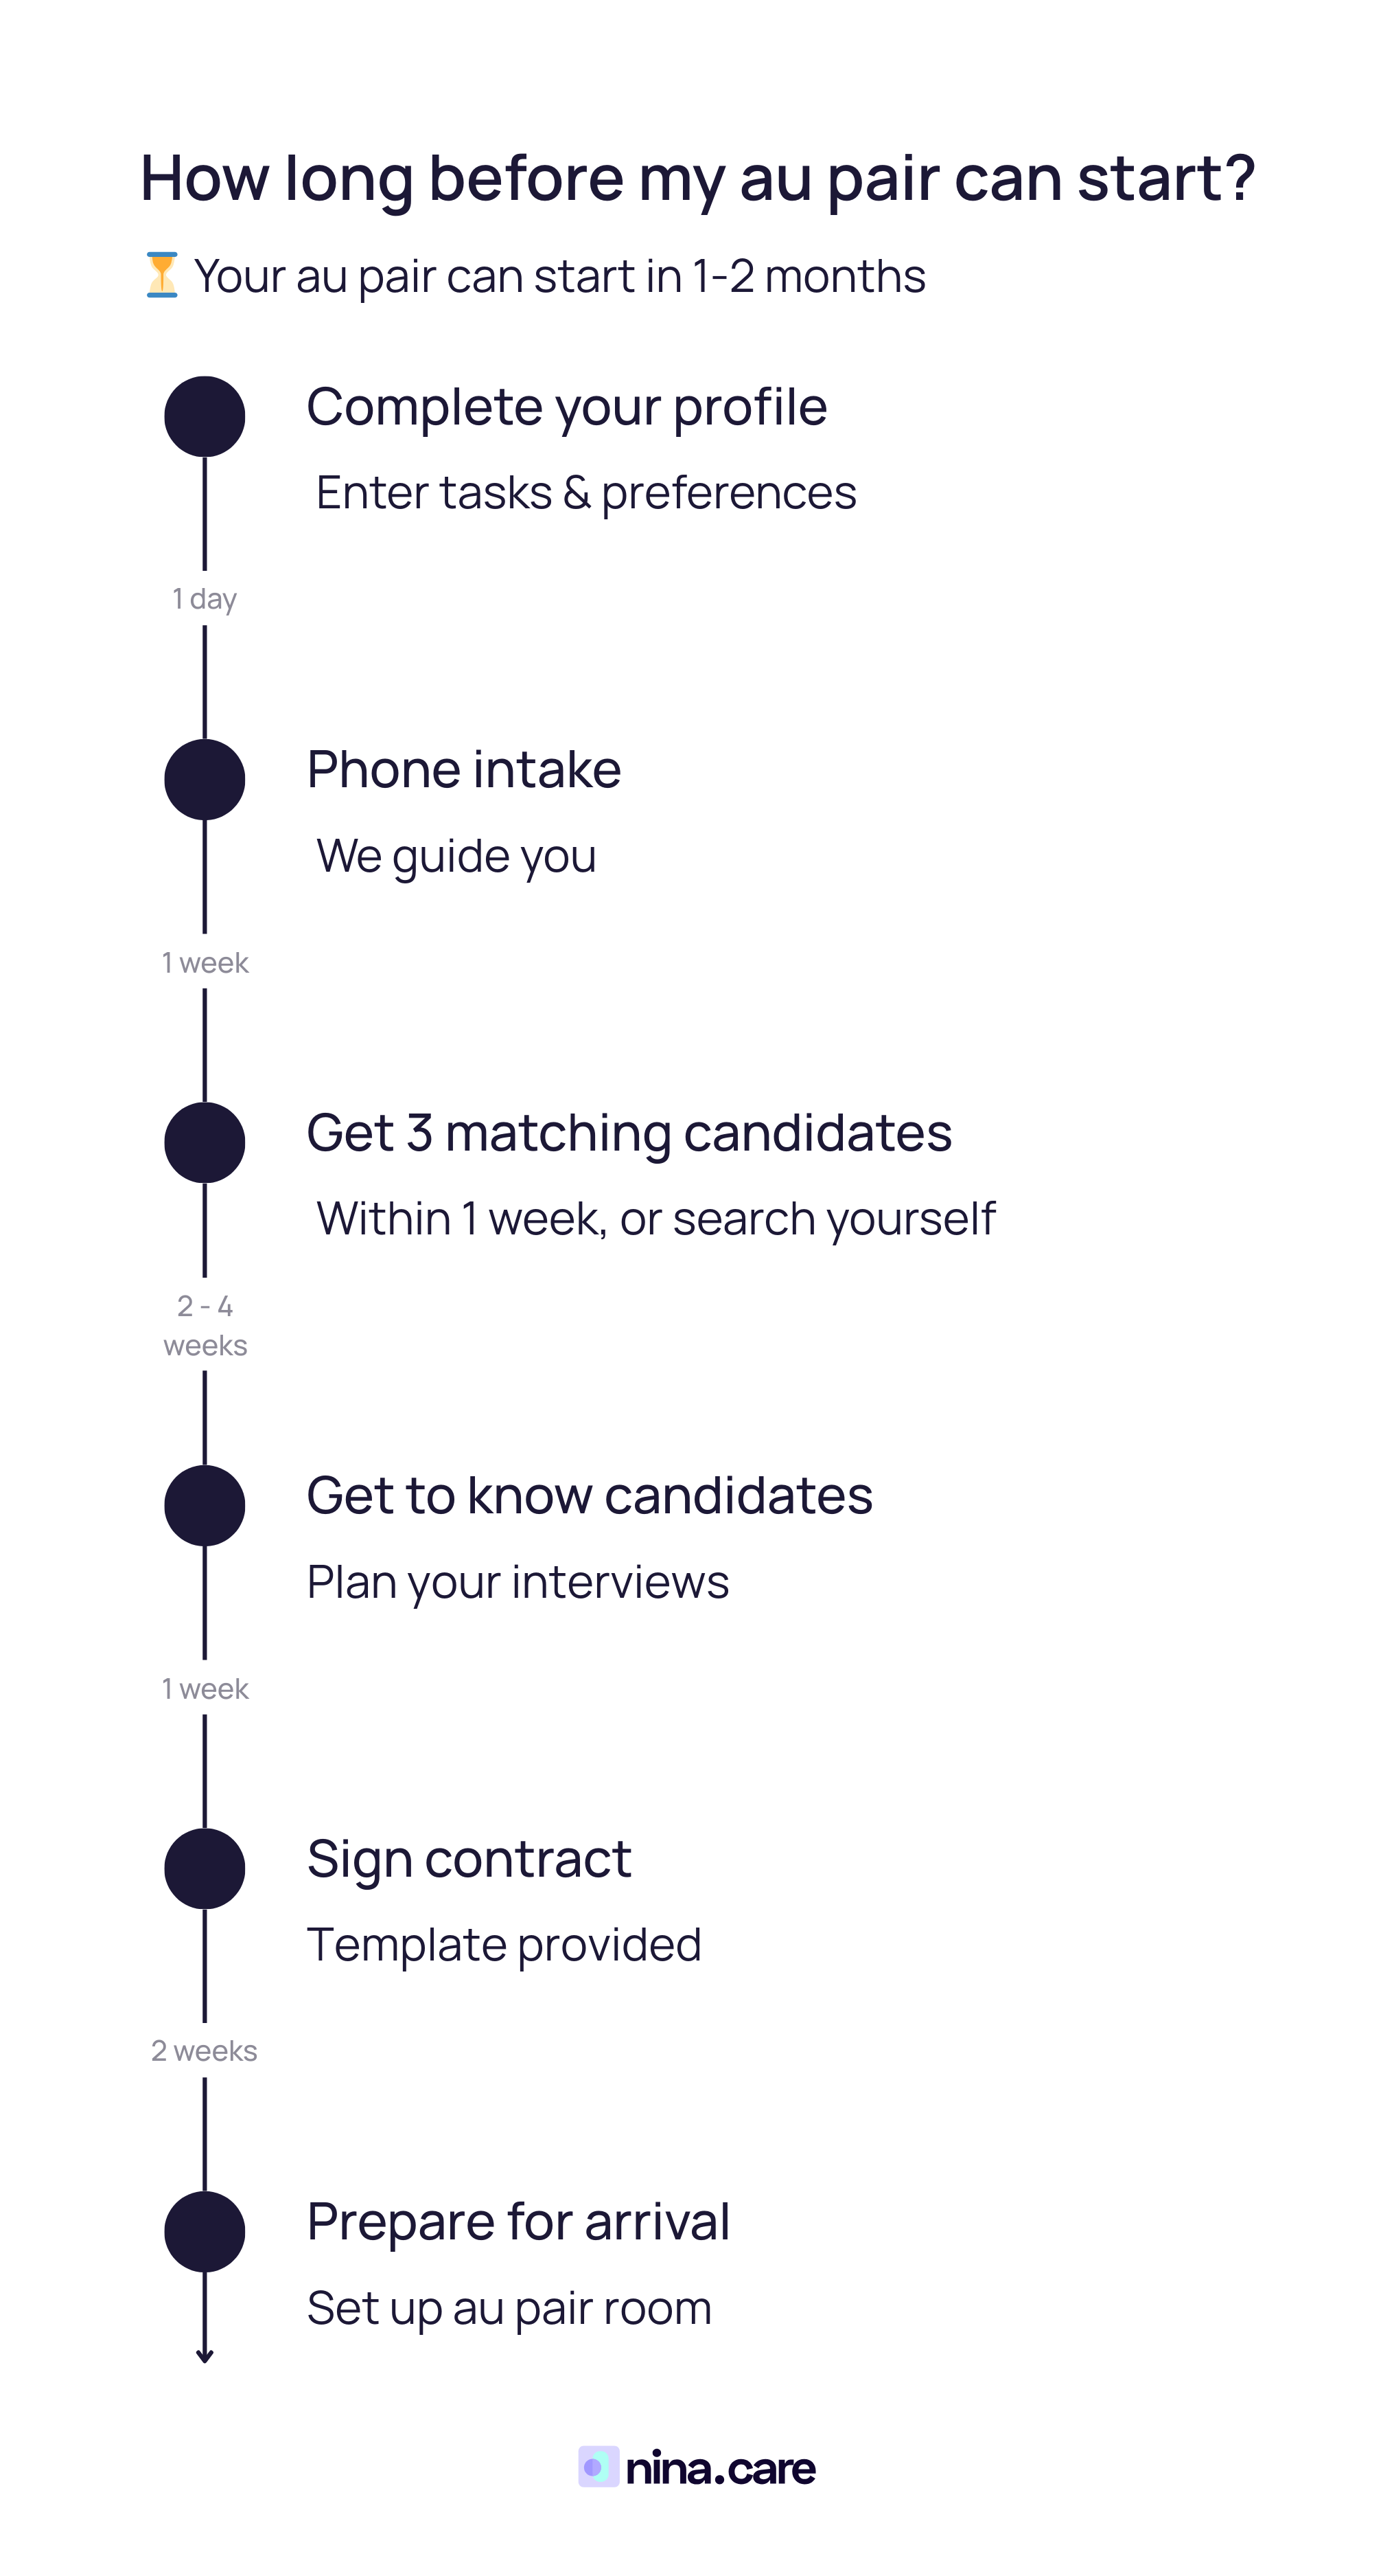Click the arrowhead at the timeline's bottom
This screenshot has height=2576, width=1394.
(x=205, y=2357)
